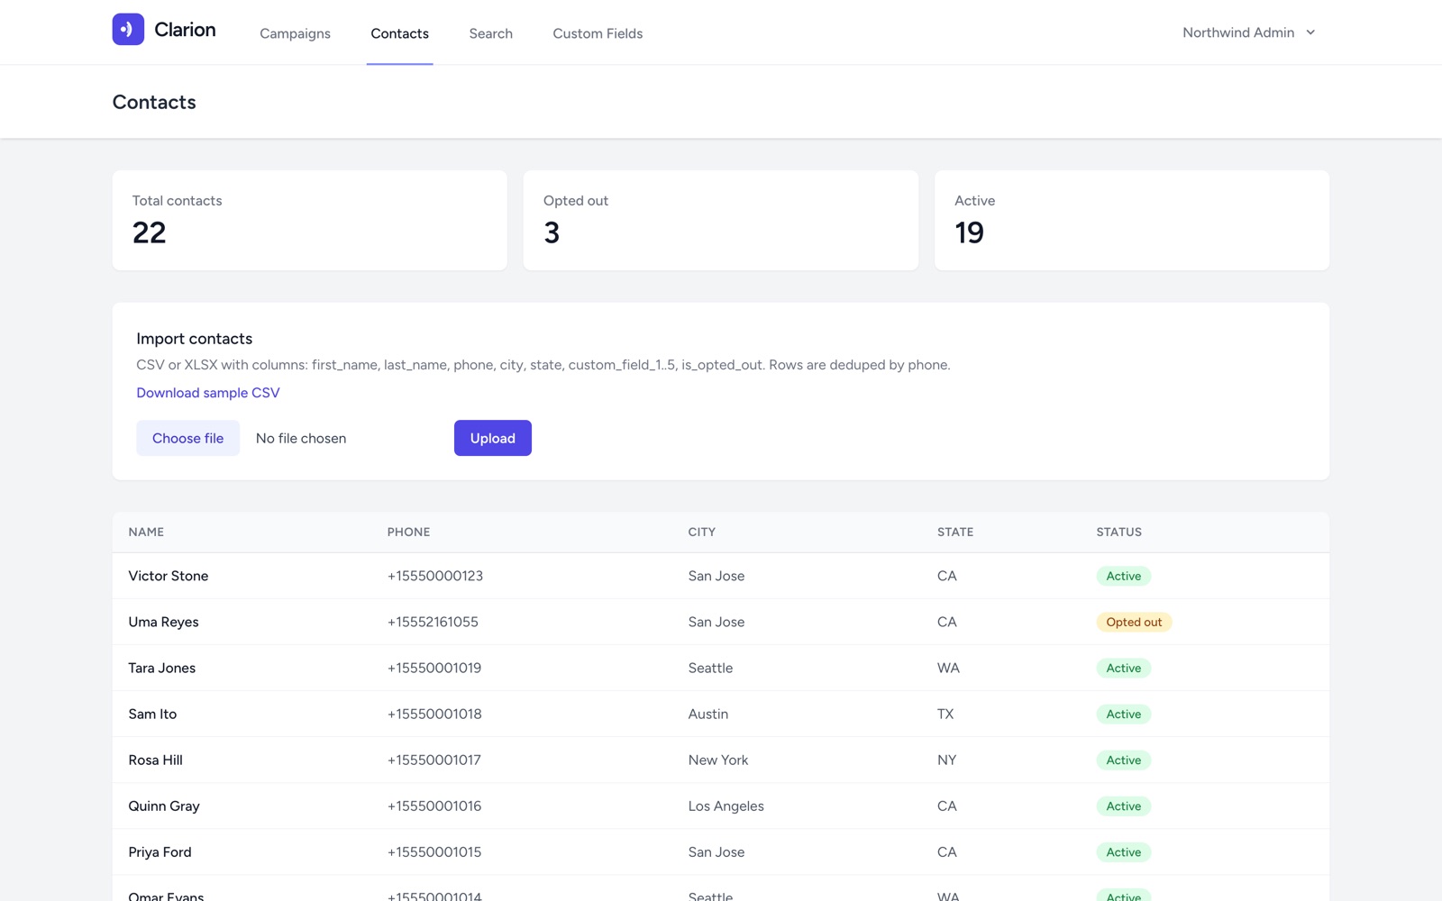Click the TX state cell
The image size is (1442, 901).
coord(945,714)
